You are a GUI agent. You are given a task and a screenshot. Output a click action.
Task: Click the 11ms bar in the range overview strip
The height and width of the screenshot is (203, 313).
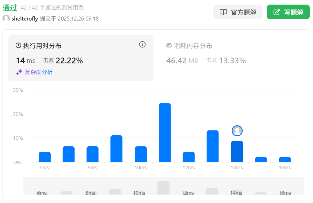click(164, 188)
